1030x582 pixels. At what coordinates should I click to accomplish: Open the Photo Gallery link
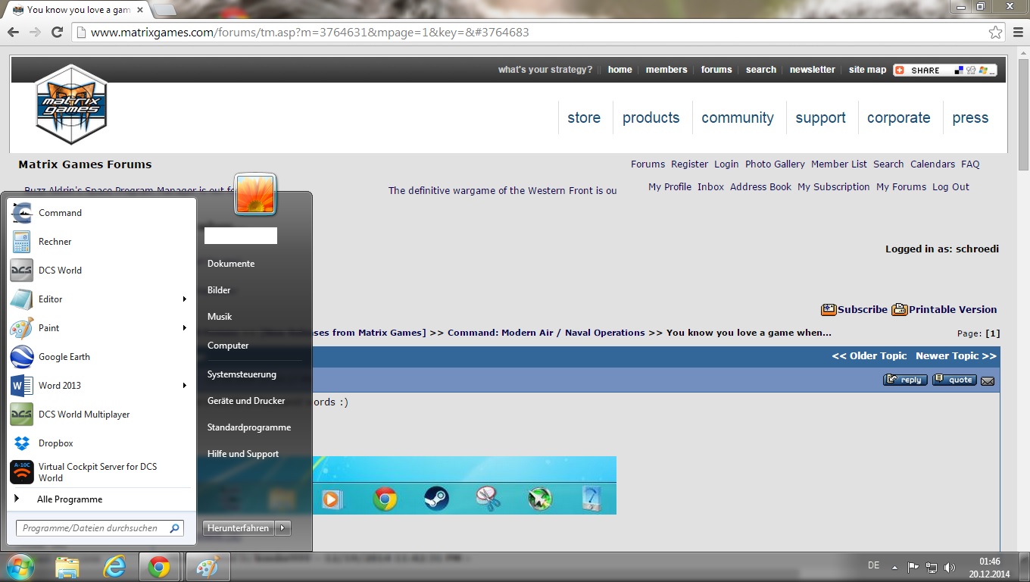pos(775,164)
